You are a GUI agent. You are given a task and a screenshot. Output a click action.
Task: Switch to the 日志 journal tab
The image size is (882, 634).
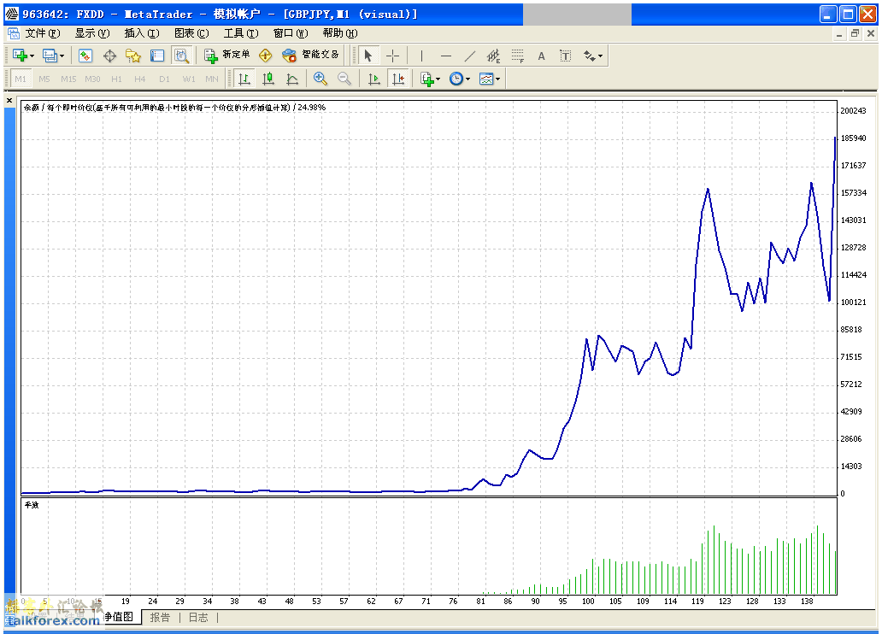point(197,617)
